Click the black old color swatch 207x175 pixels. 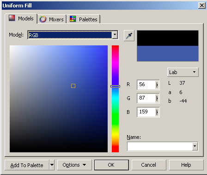point(168,38)
